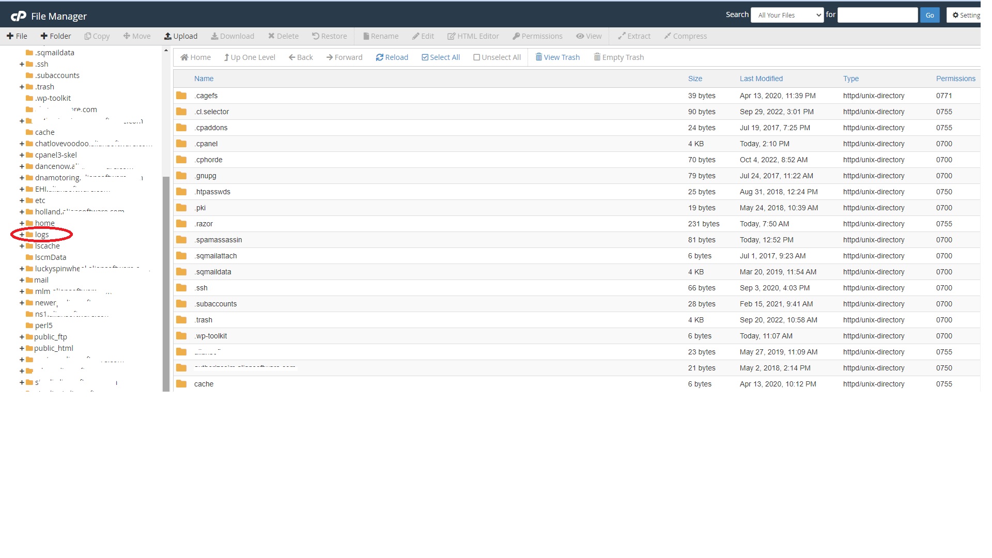
Task: Select the cache folder in file list
Action: pyautogui.click(x=577, y=384)
